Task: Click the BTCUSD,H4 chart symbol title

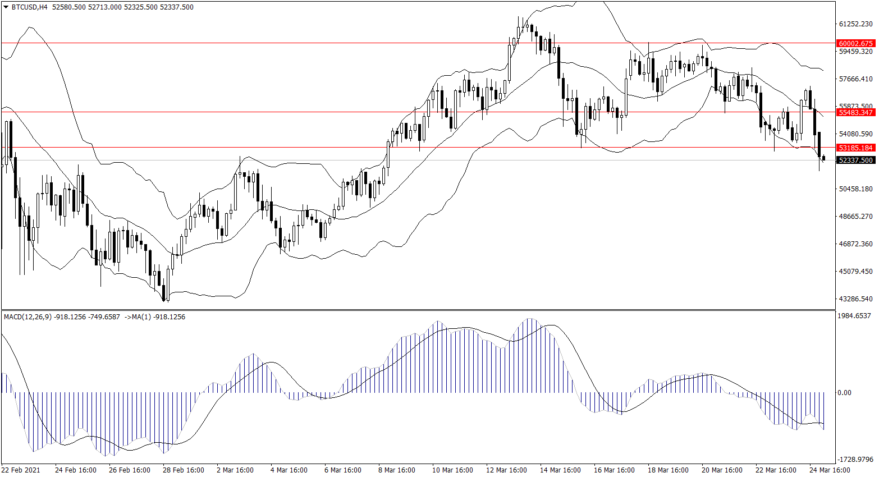Action: click(29, 7)
